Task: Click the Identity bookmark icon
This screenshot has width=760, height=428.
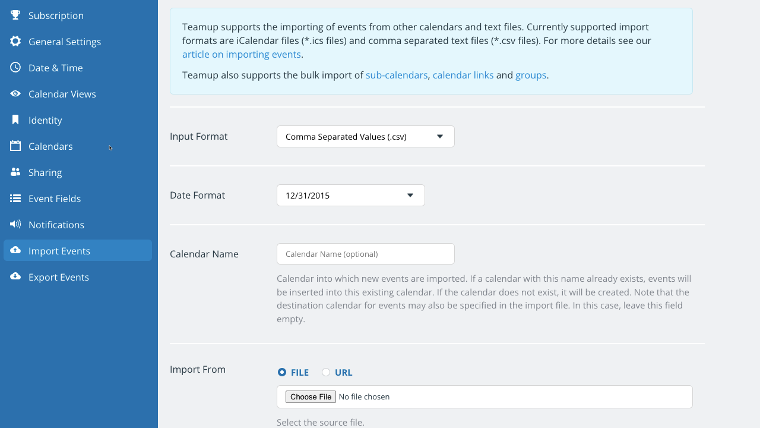Action: pyautogui.click(x=15, y=120)
